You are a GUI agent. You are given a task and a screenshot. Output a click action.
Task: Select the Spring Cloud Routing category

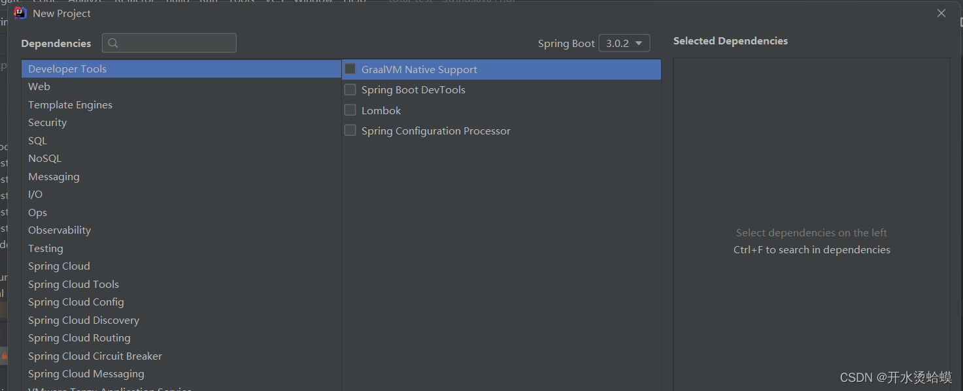click(x=181, y=338)
